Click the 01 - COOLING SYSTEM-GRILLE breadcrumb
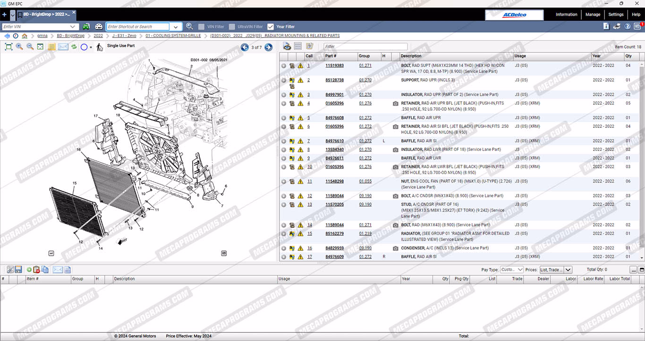The width and height of the screenshot is (645, 341). click(x=173, y=36)
